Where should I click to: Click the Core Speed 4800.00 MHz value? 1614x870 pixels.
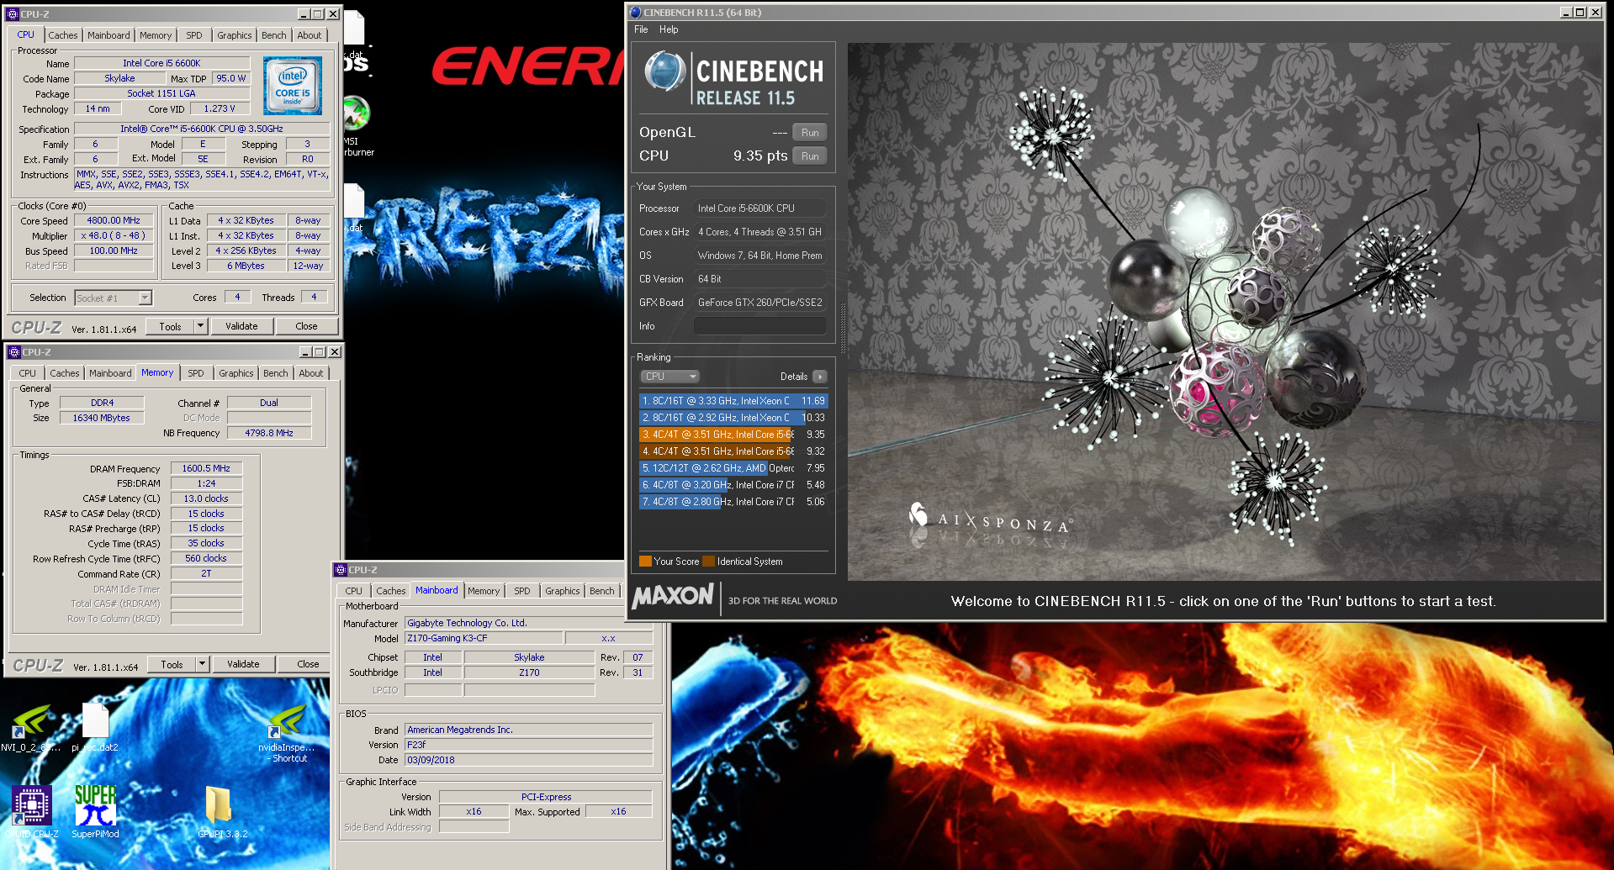click(x=114, y=220)
